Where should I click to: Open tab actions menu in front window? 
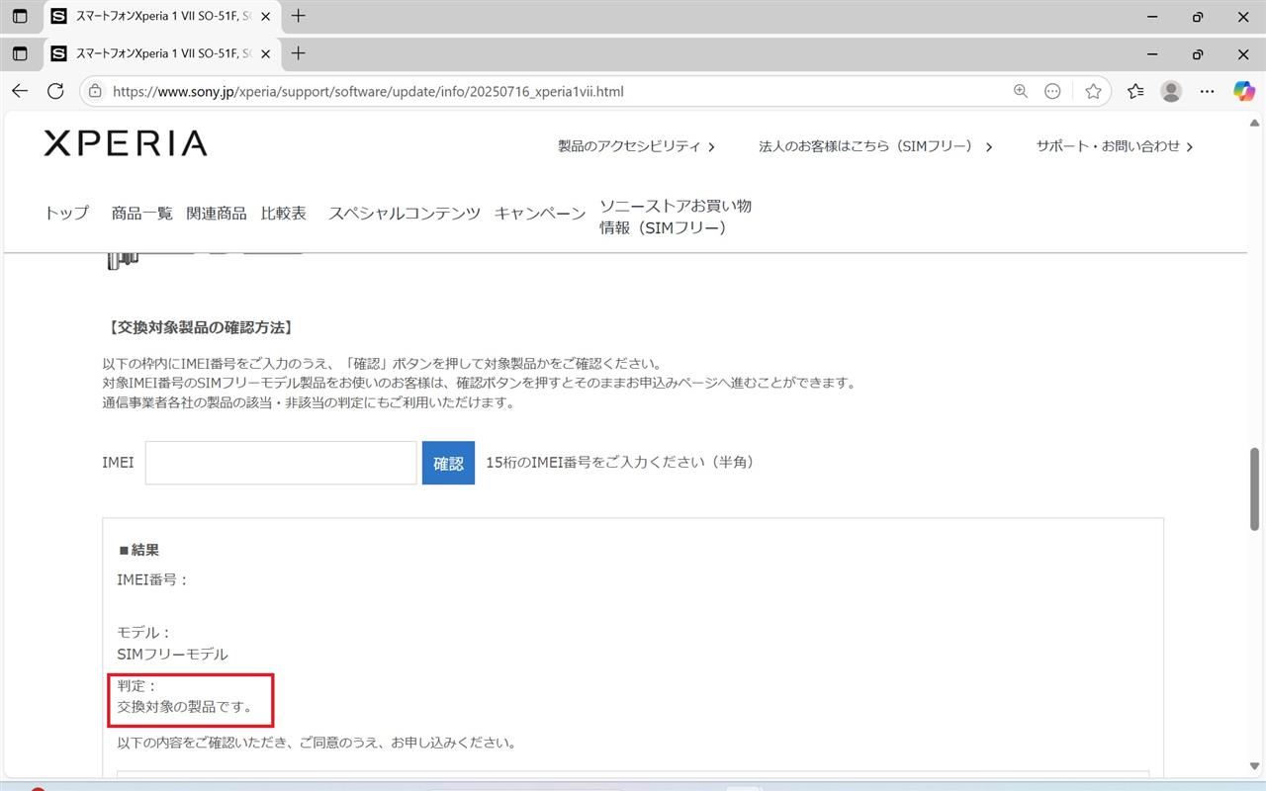20,53
